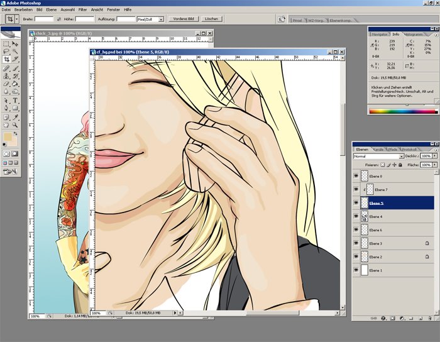Click the color spectrum ramp bar
440x342 pixels.
click(x=403, y=111)
